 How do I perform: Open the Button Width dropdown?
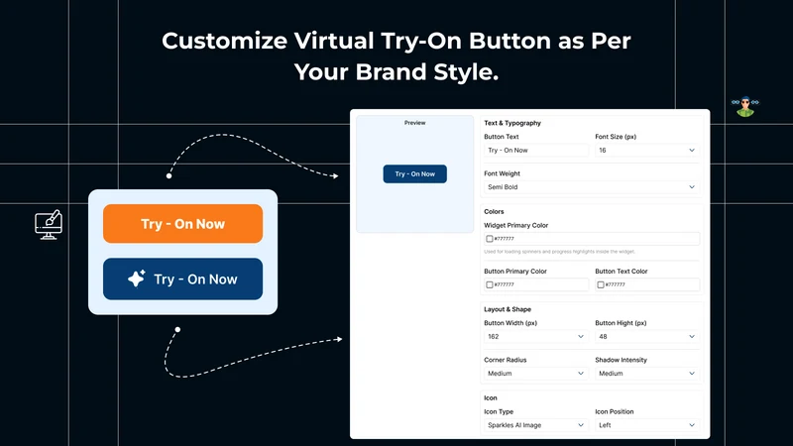click(536, 337)
